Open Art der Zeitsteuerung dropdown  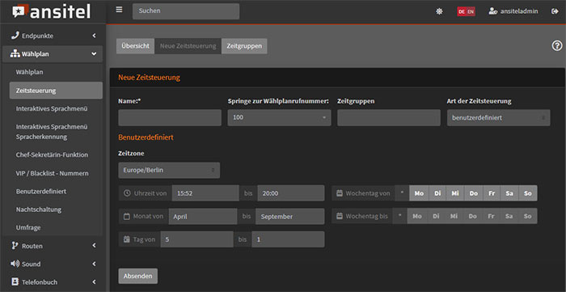pyautogui.click(x=499, y=117)
